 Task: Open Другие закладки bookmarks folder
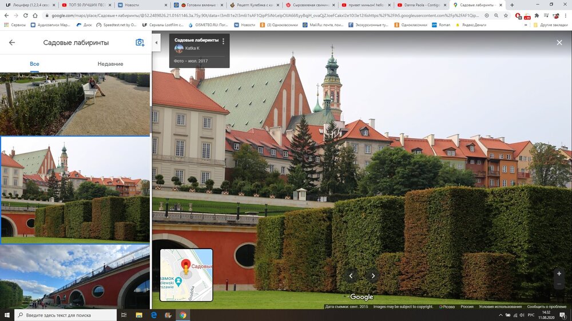pos(550,25)
